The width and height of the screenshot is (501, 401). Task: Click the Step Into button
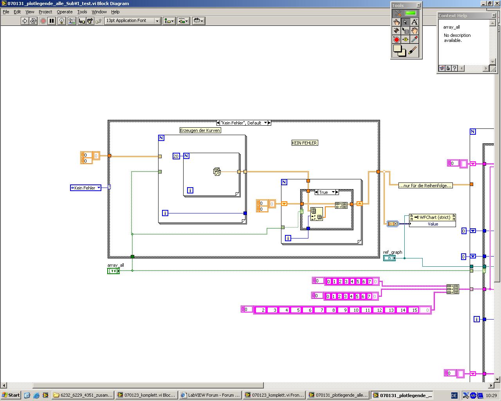tap(82, 21)
